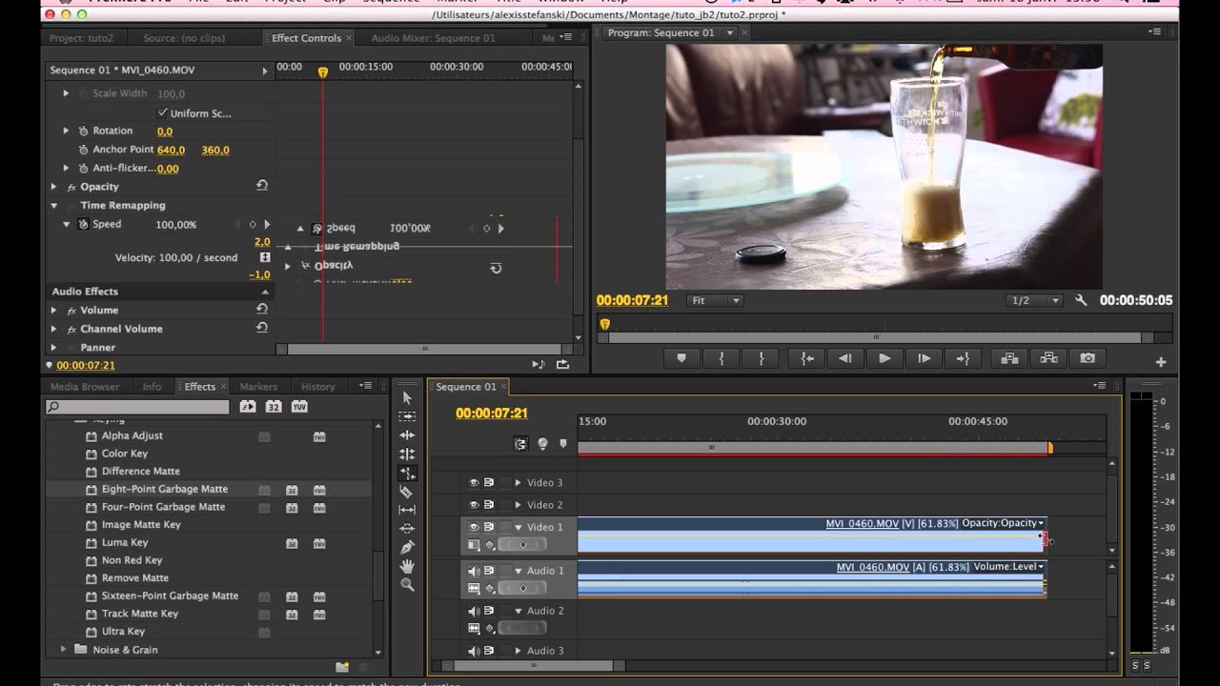1220x686 pixels.
Task: Select the Rate Stretch tool
Action: pyautogui.click(x=408, y=473)
